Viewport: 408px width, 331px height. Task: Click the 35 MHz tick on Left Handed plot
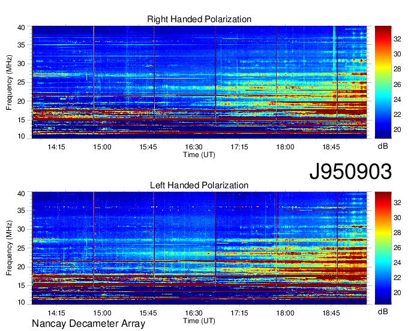21,210
